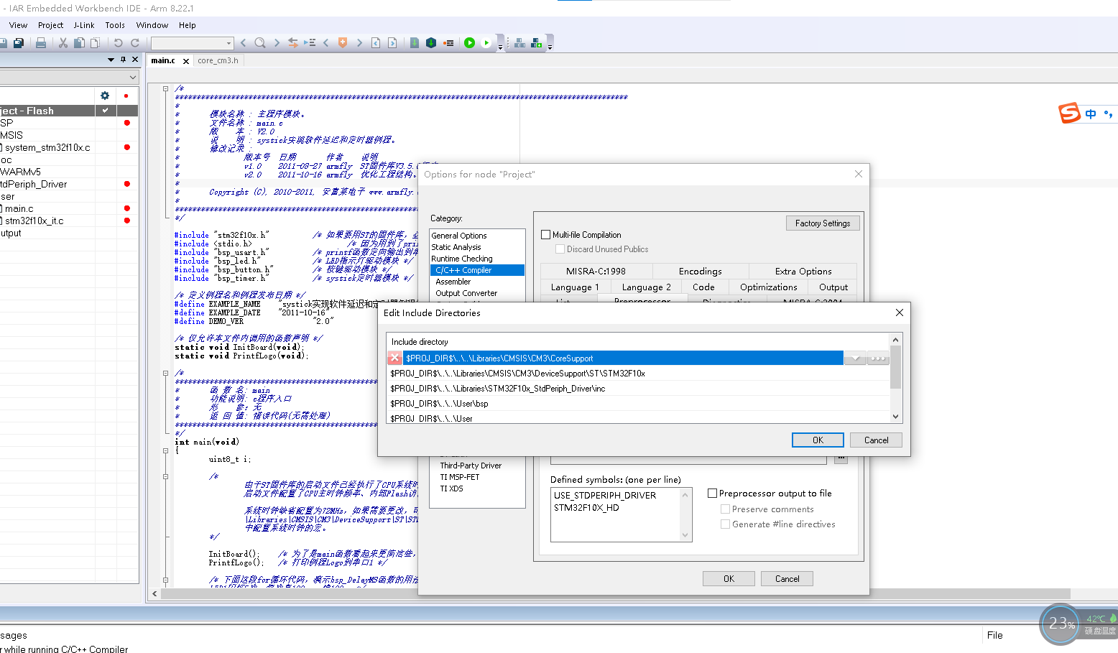1118x653 pixels.
Task: Check Preprocessor output to file
Action: 712,493
